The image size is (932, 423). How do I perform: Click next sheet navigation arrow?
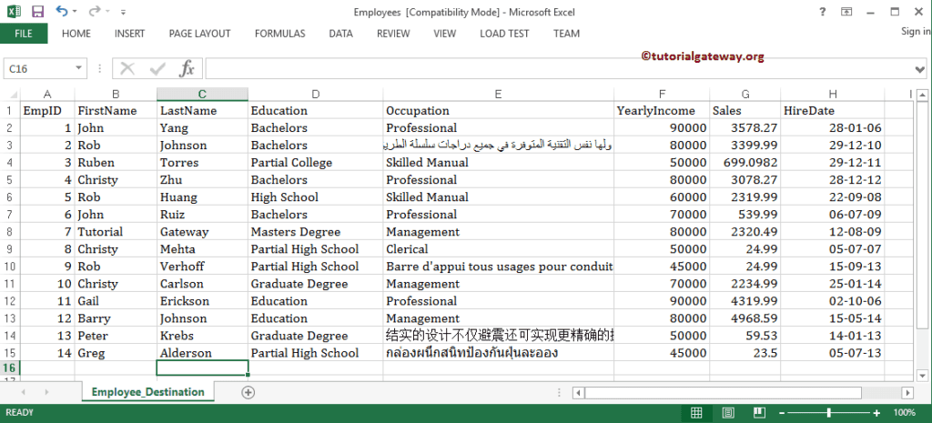pyautogui.click(x=46, y=392)
